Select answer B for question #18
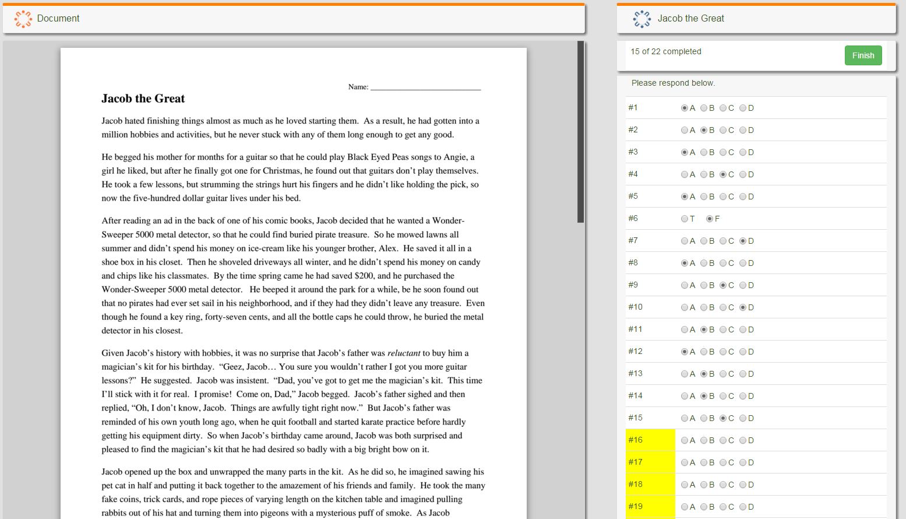The width and height of the screenshot is (906, 519). coord(704,485)
